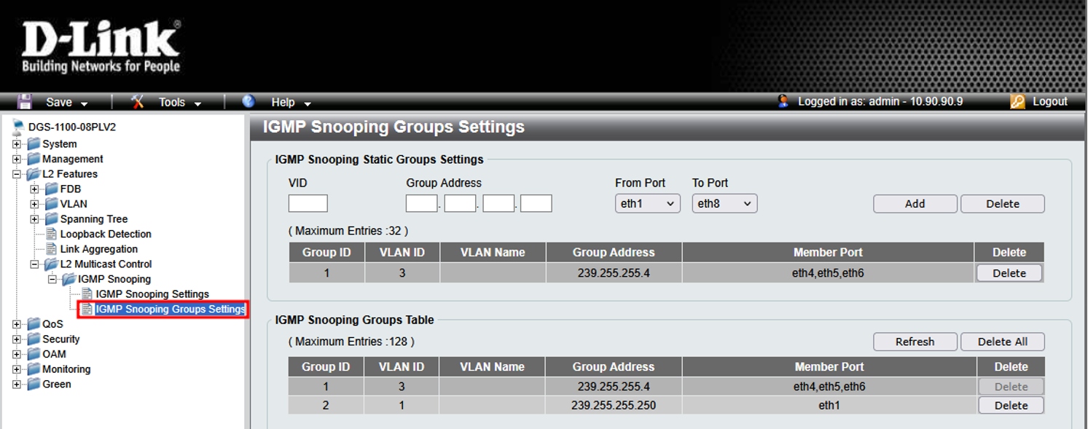Click the Logout key icon
Viewport: 1088px width, 429px height.
point(1017,102)
